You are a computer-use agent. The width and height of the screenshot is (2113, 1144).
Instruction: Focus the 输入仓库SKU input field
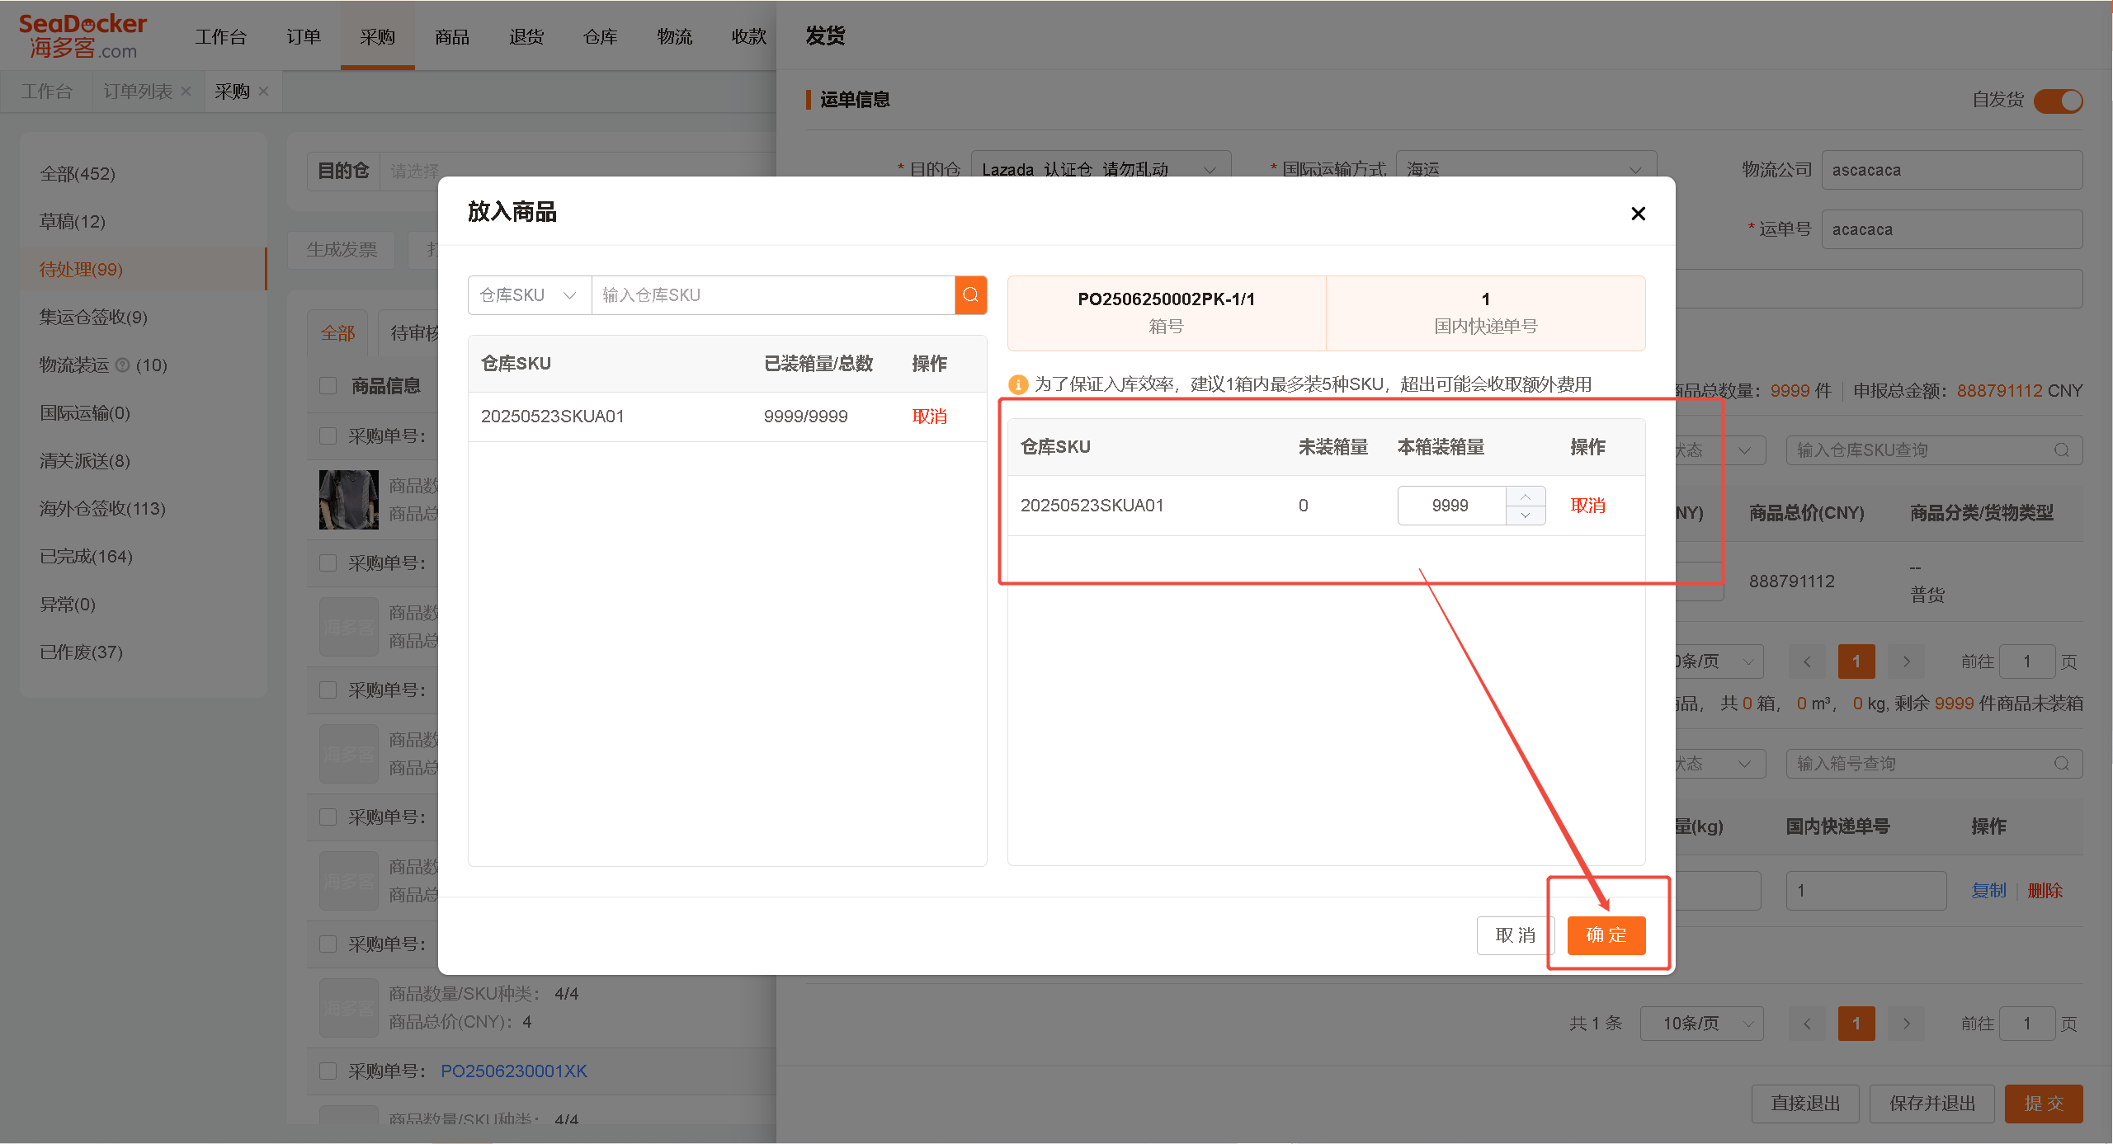coord(773,295)
